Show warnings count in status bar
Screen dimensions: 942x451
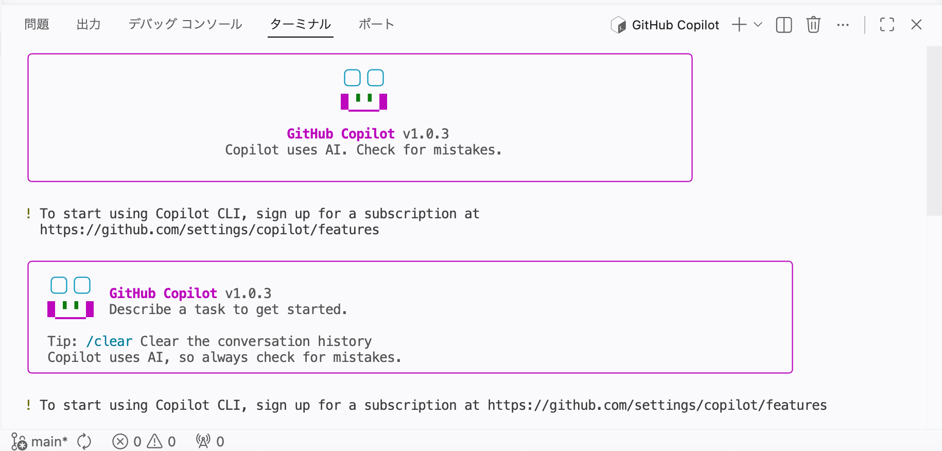(x=162, y=442)
